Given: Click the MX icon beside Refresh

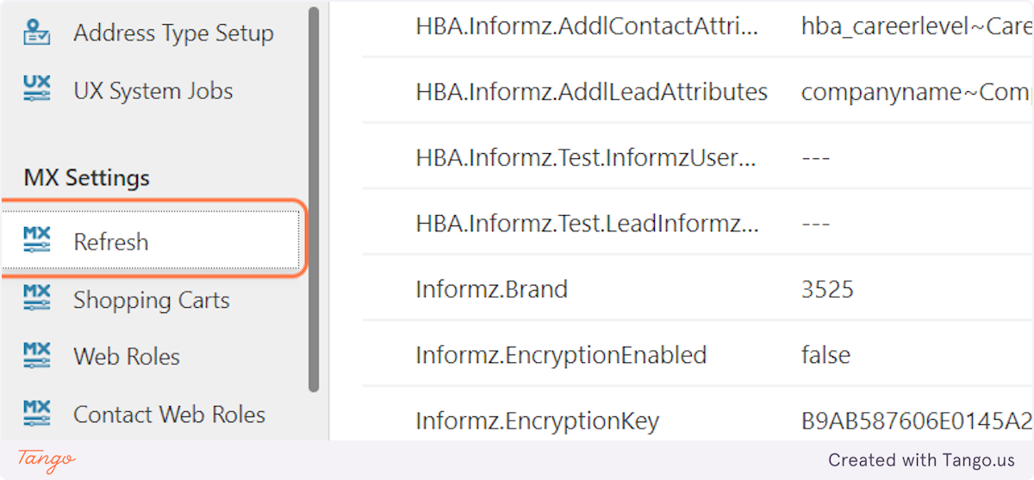Looking at the screenshot, I should [x=37, y=241].
